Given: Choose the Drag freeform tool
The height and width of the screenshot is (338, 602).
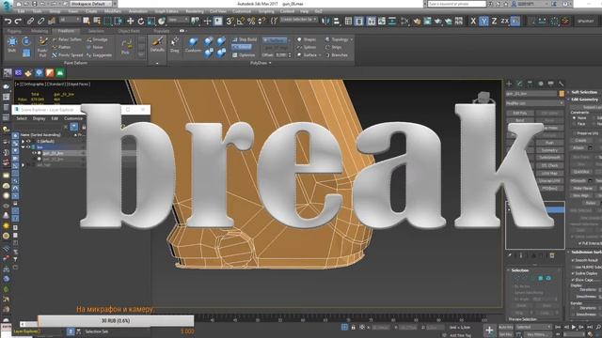Looking at the screenshot, I should tap(175, 45).
